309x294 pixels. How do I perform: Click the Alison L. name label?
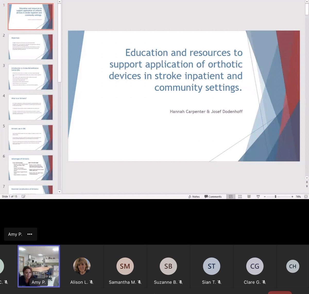(x=79, y=282)
